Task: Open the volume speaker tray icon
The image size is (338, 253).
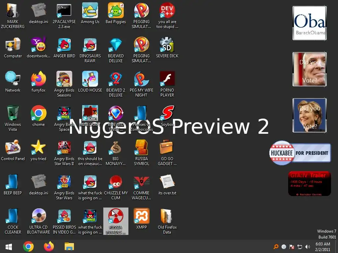Action: pyautogui.click(x=308, y=246)
